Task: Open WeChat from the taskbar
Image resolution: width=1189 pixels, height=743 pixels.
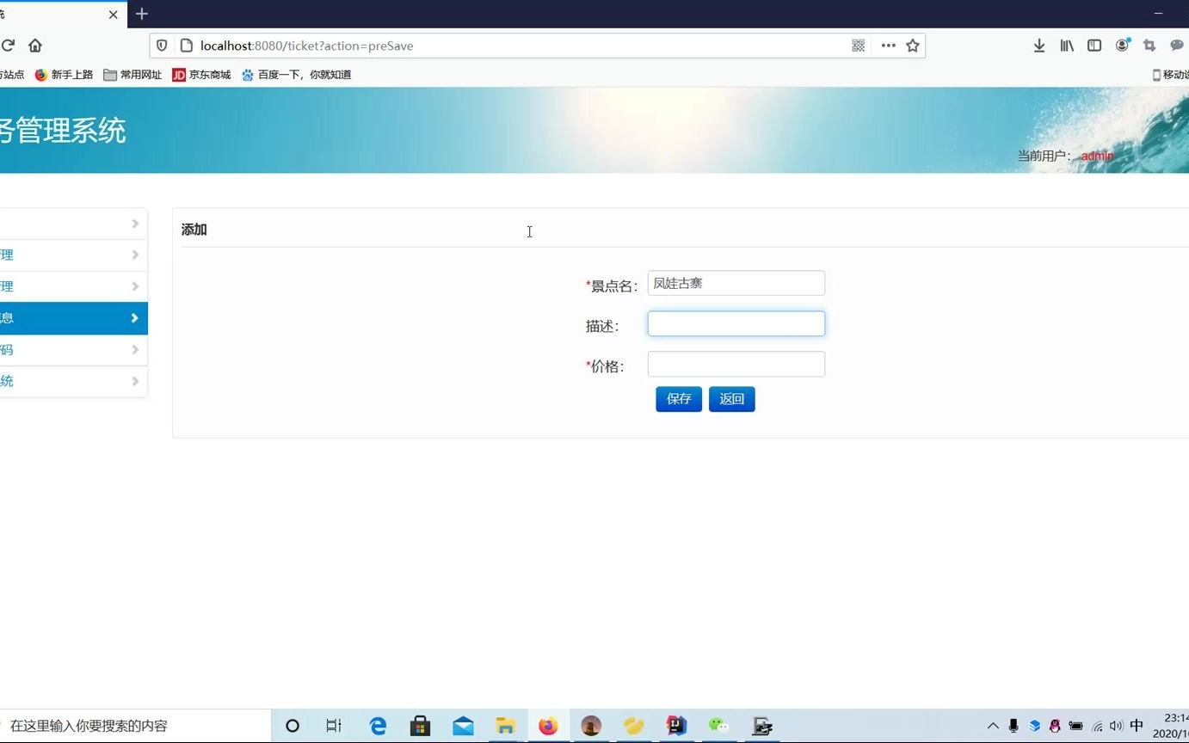Action: [718, 725]
